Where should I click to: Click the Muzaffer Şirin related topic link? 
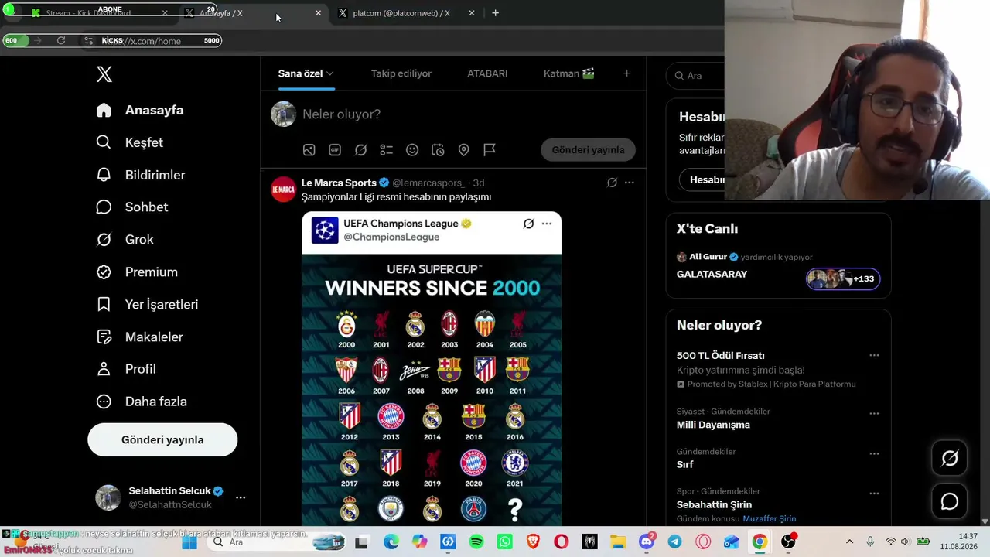pyautogui.click(x=770, y=518)
